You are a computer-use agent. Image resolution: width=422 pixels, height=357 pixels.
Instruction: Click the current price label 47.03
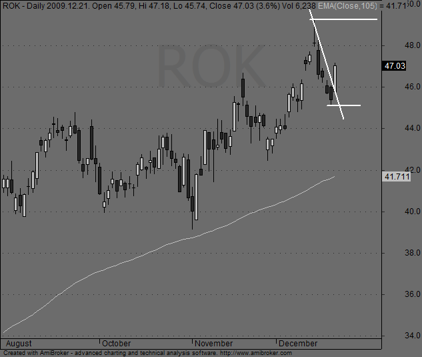point(394,66)
